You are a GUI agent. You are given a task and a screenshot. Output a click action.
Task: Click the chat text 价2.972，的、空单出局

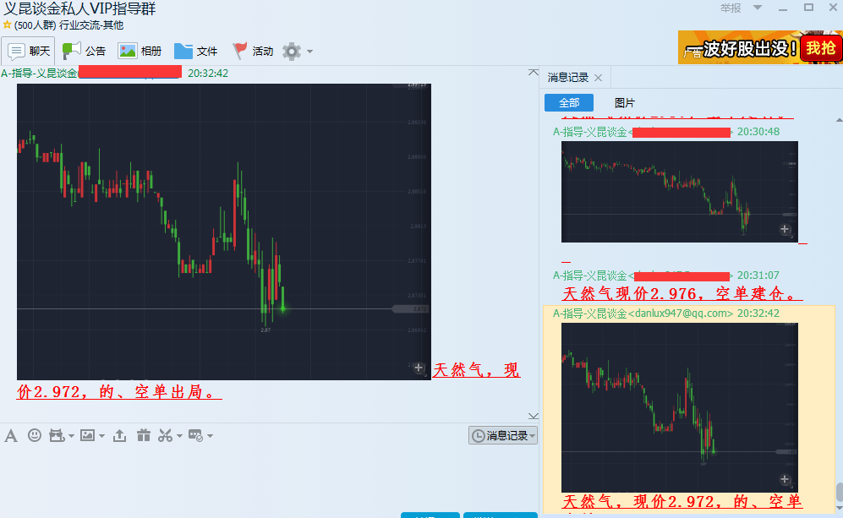click(x=119, y=391)
